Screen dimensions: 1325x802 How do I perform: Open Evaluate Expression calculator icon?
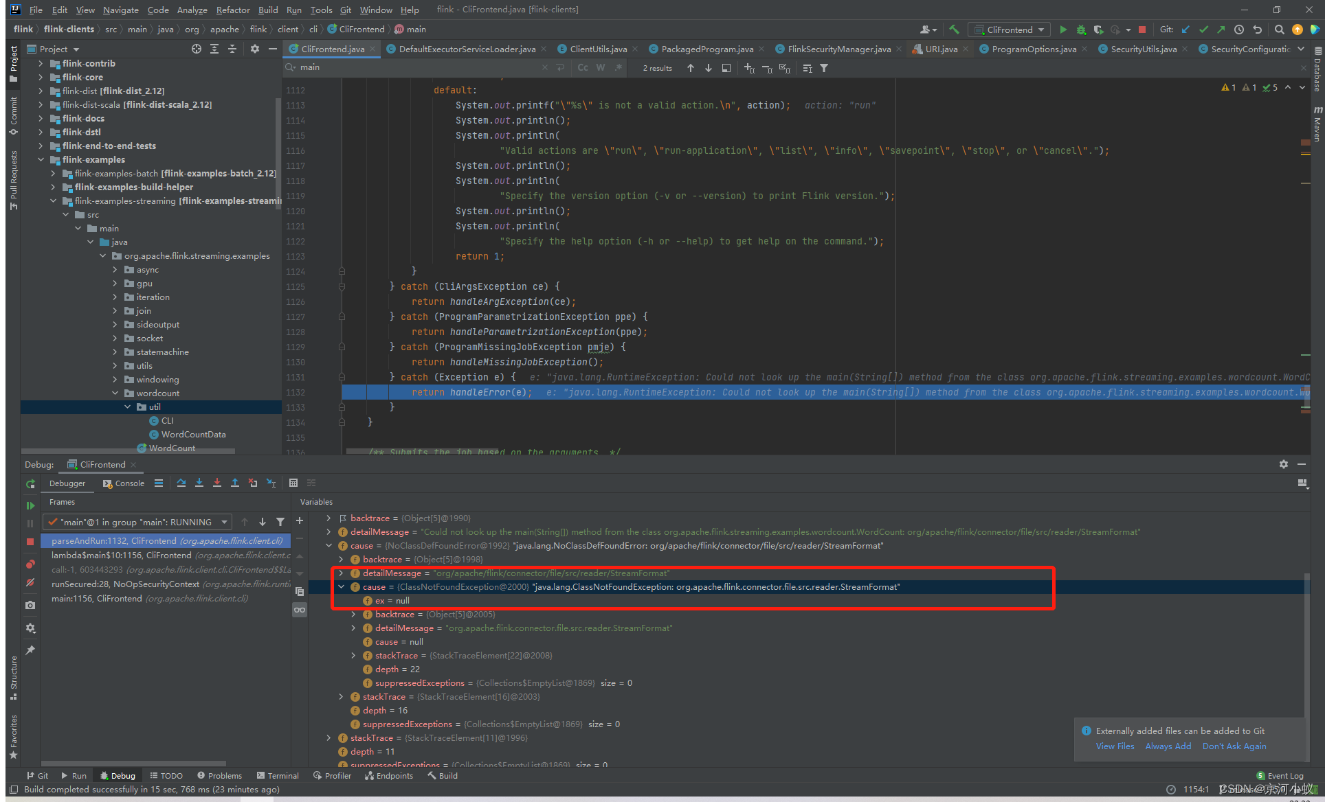(x=293, y=483)
